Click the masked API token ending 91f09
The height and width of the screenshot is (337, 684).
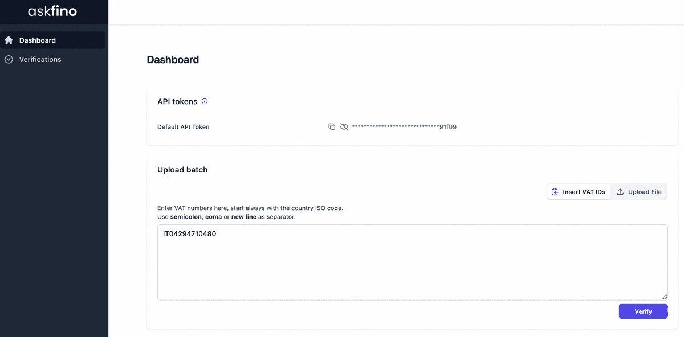click(404, 127)
